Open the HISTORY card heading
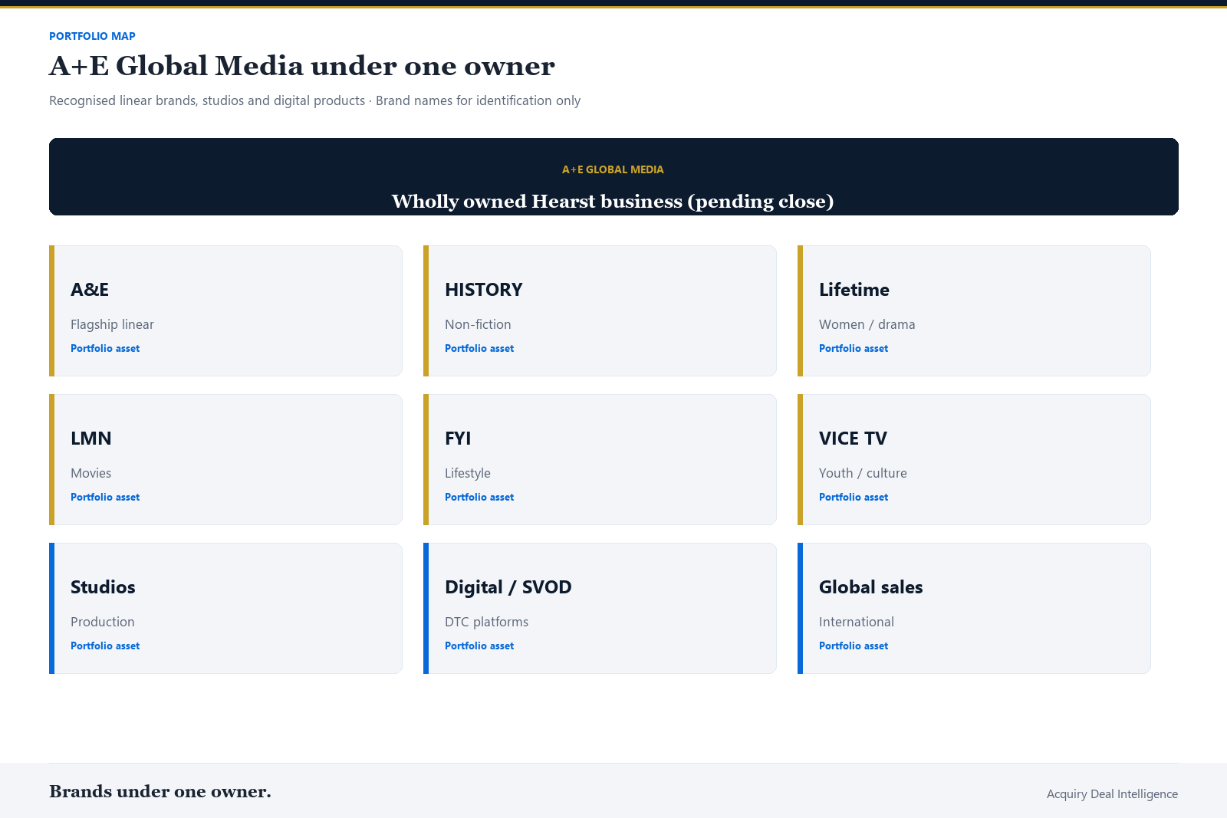This screenshot has width=1227, height=818. point(483,290)
